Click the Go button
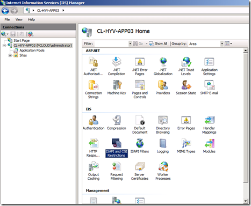This screenshot has width=251, height=206. click(138, 43)
